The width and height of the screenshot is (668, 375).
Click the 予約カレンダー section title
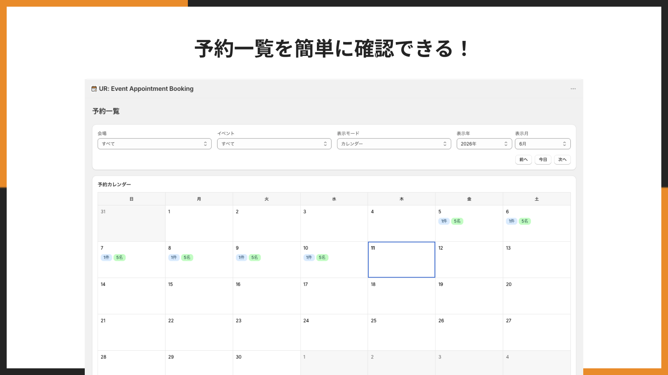(x=114, y=184)
